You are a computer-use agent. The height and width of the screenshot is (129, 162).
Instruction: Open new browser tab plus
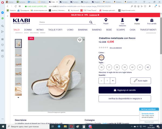136,2
